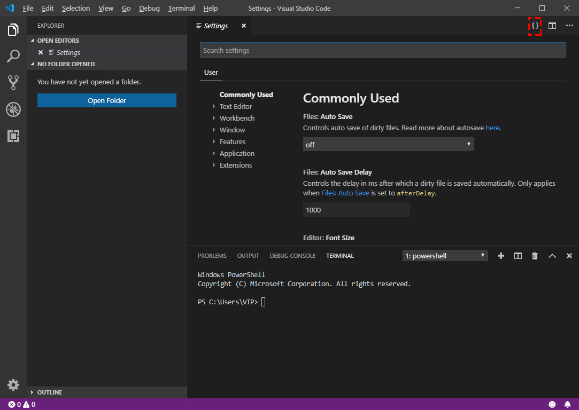Follow the 'Files: Auto Save' link
This screenshot has width=579, height=410.
(345, 193)
